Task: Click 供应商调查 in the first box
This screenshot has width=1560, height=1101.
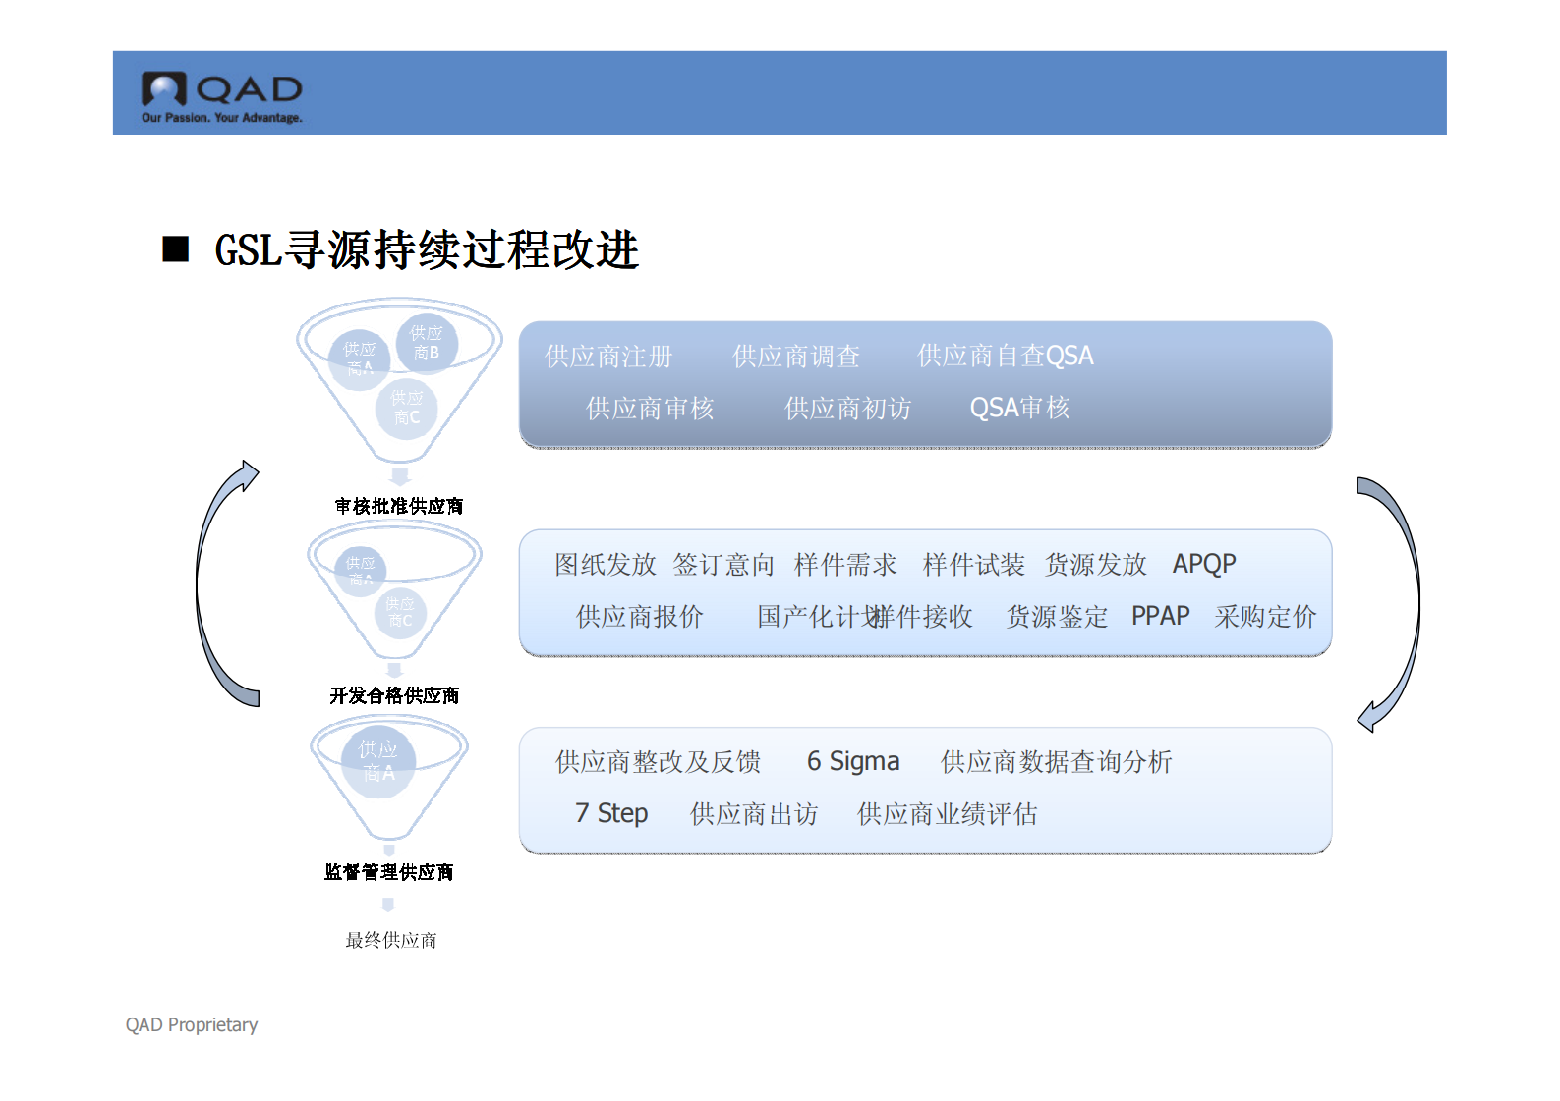Action: click(x=796, y=356)
